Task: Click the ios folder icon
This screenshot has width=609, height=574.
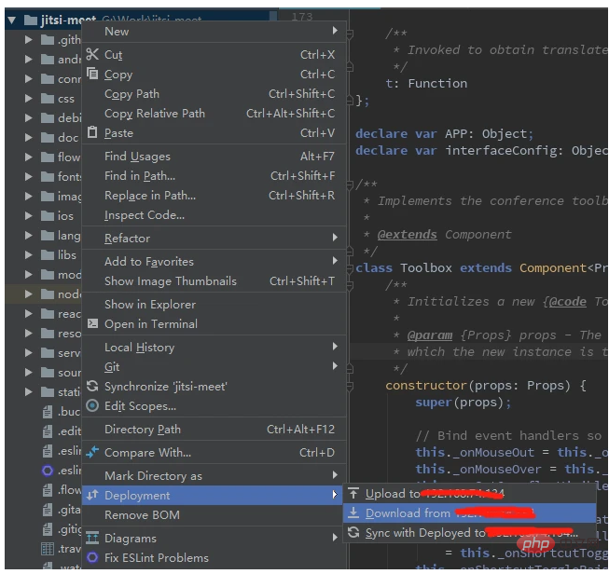Action: pos(48,215)
